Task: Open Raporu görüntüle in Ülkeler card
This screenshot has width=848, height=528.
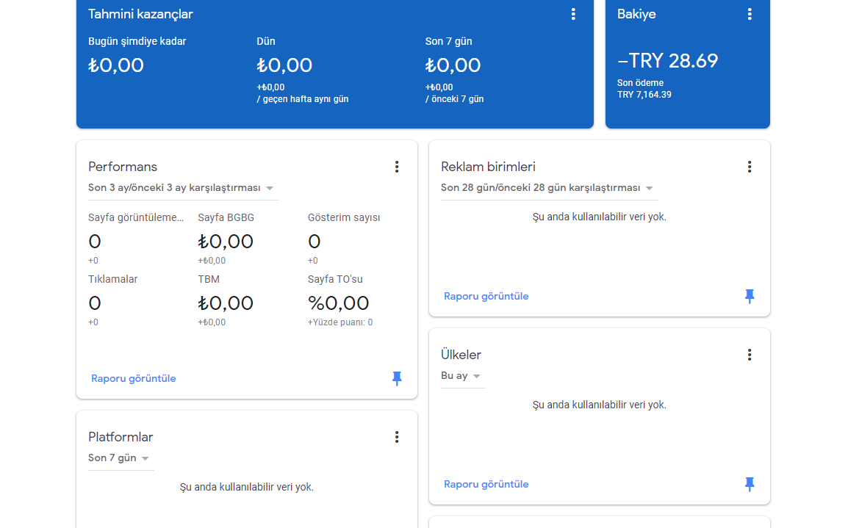Action: pos(486,485)
